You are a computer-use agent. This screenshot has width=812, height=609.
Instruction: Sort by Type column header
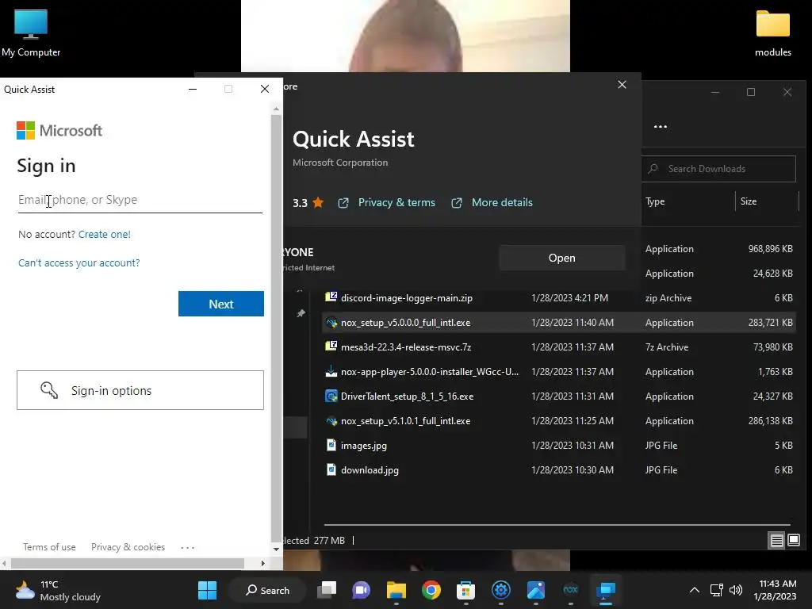pyautogui.click(x=655, y=201)
